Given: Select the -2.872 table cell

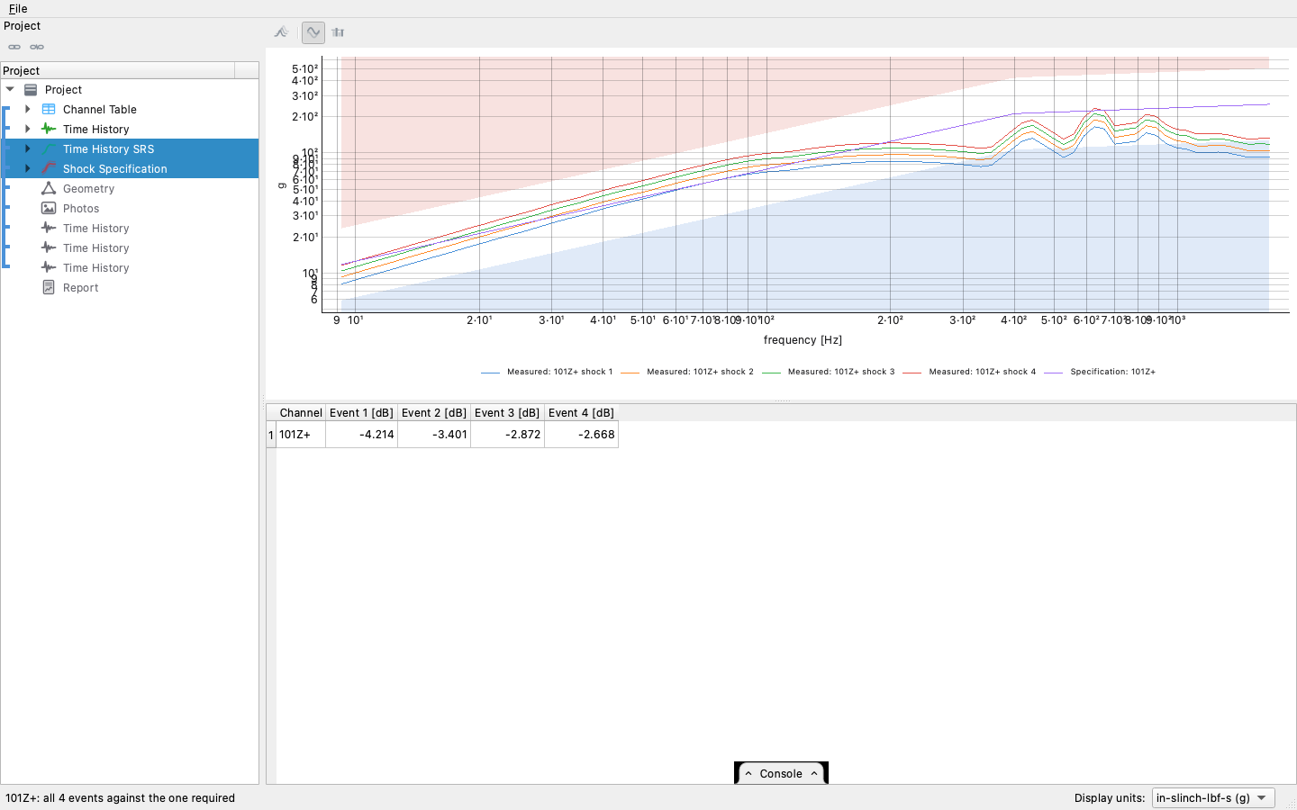Looking at the screenshot, I should 507,435.
